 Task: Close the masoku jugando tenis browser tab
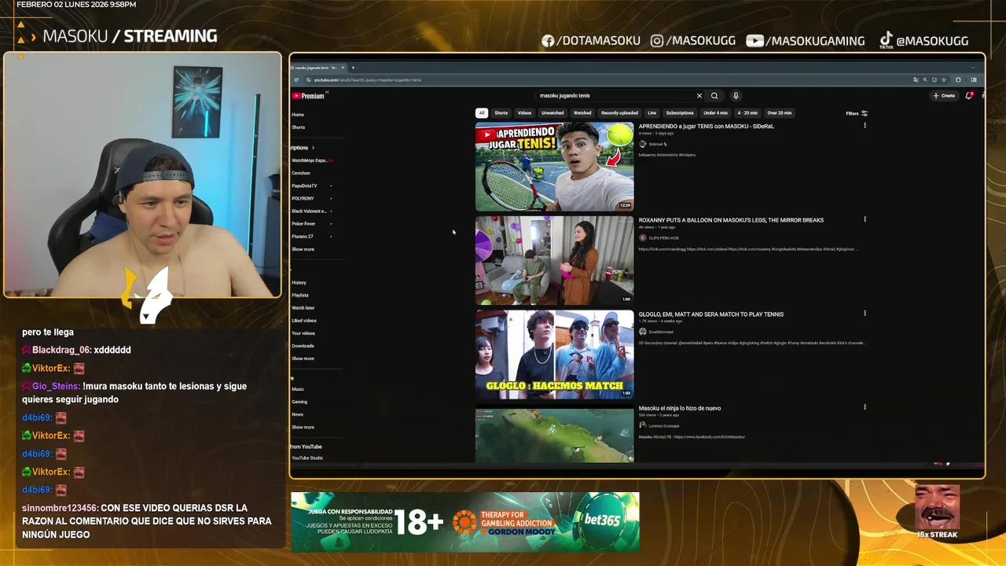pyautogui.click(x=343, y=68)
